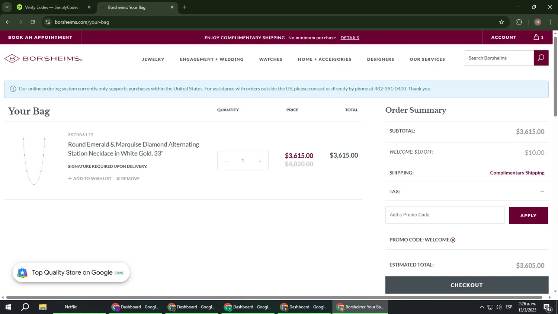Click the 402-391-0400 phone number text
The height and width of the screenshot is (314, 558).
pos(390,89)
